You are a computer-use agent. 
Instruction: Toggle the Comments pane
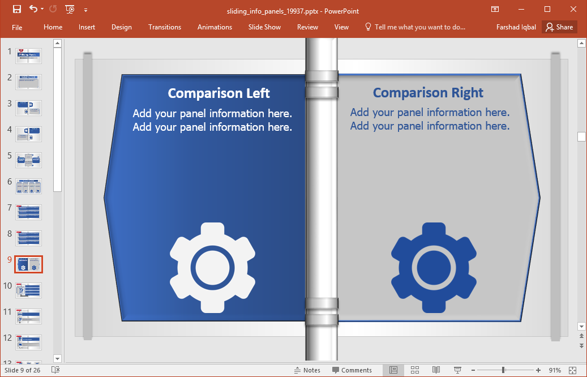point(353,370)
